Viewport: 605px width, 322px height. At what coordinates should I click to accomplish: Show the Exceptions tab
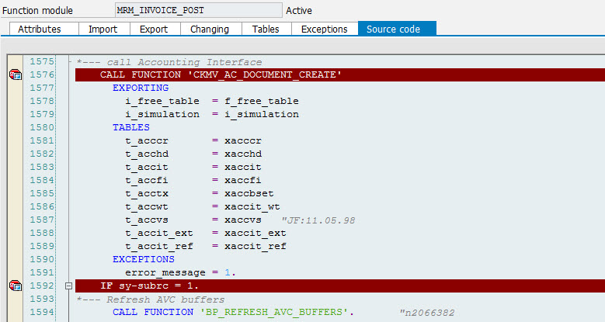coord(324,29)
